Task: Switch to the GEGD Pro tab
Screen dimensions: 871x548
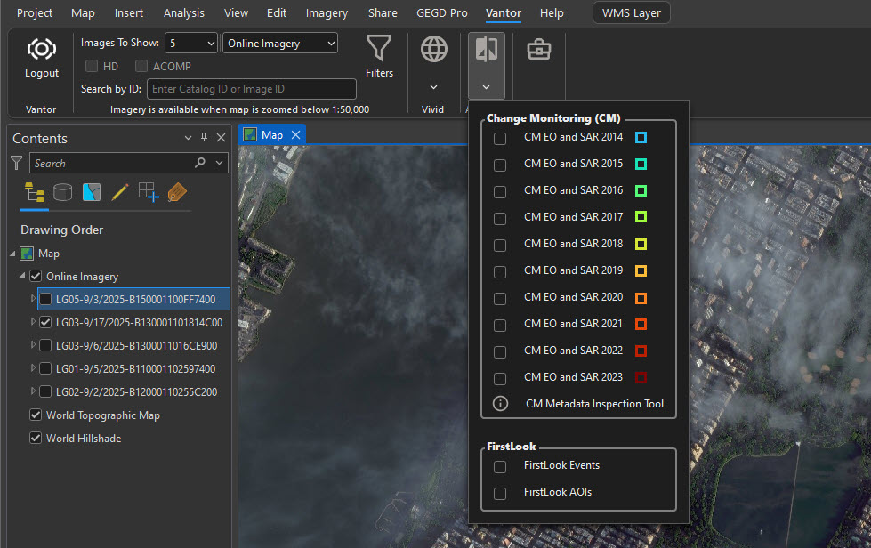Action: coord(441,13)
